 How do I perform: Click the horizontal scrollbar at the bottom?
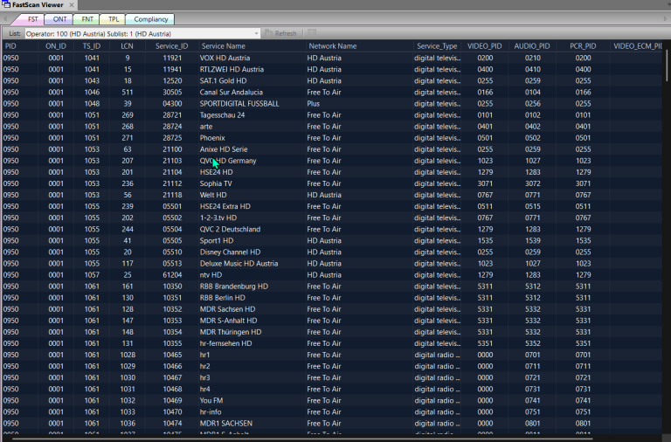pyautogui.click(x=301, y=439)
